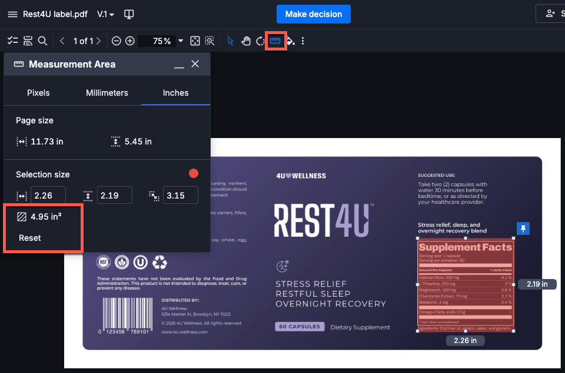This screenshot has height=373, width=565.
Task: Click the page width 11.73 in value
Action: point(47,142)
